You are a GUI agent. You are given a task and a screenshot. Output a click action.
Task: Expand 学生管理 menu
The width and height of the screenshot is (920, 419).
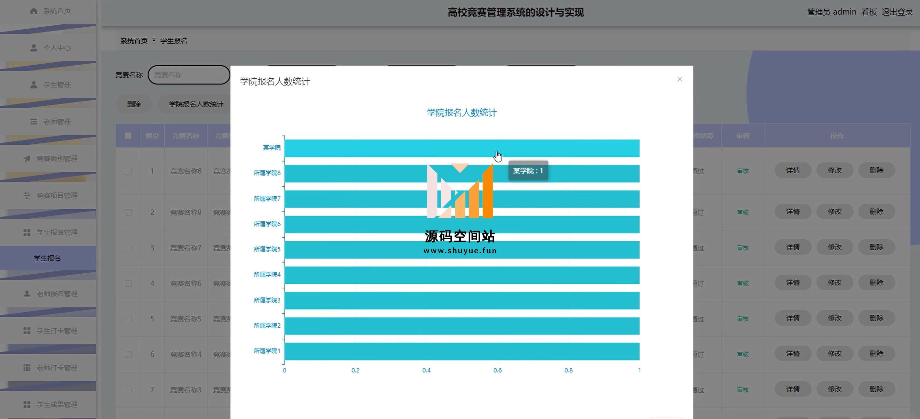click(48, 85)
